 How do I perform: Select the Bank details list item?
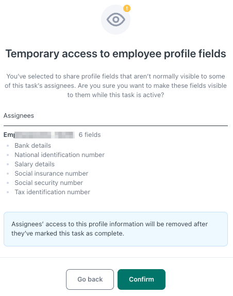33,146
